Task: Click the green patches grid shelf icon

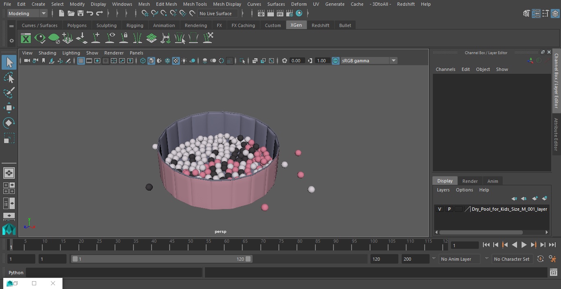Action: 152,38
